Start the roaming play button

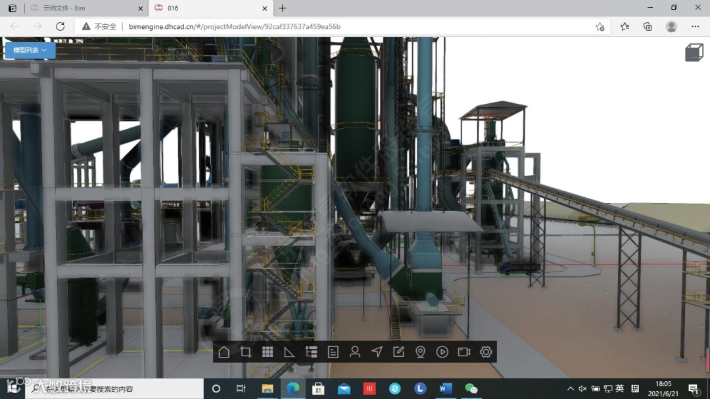[442, 352]
